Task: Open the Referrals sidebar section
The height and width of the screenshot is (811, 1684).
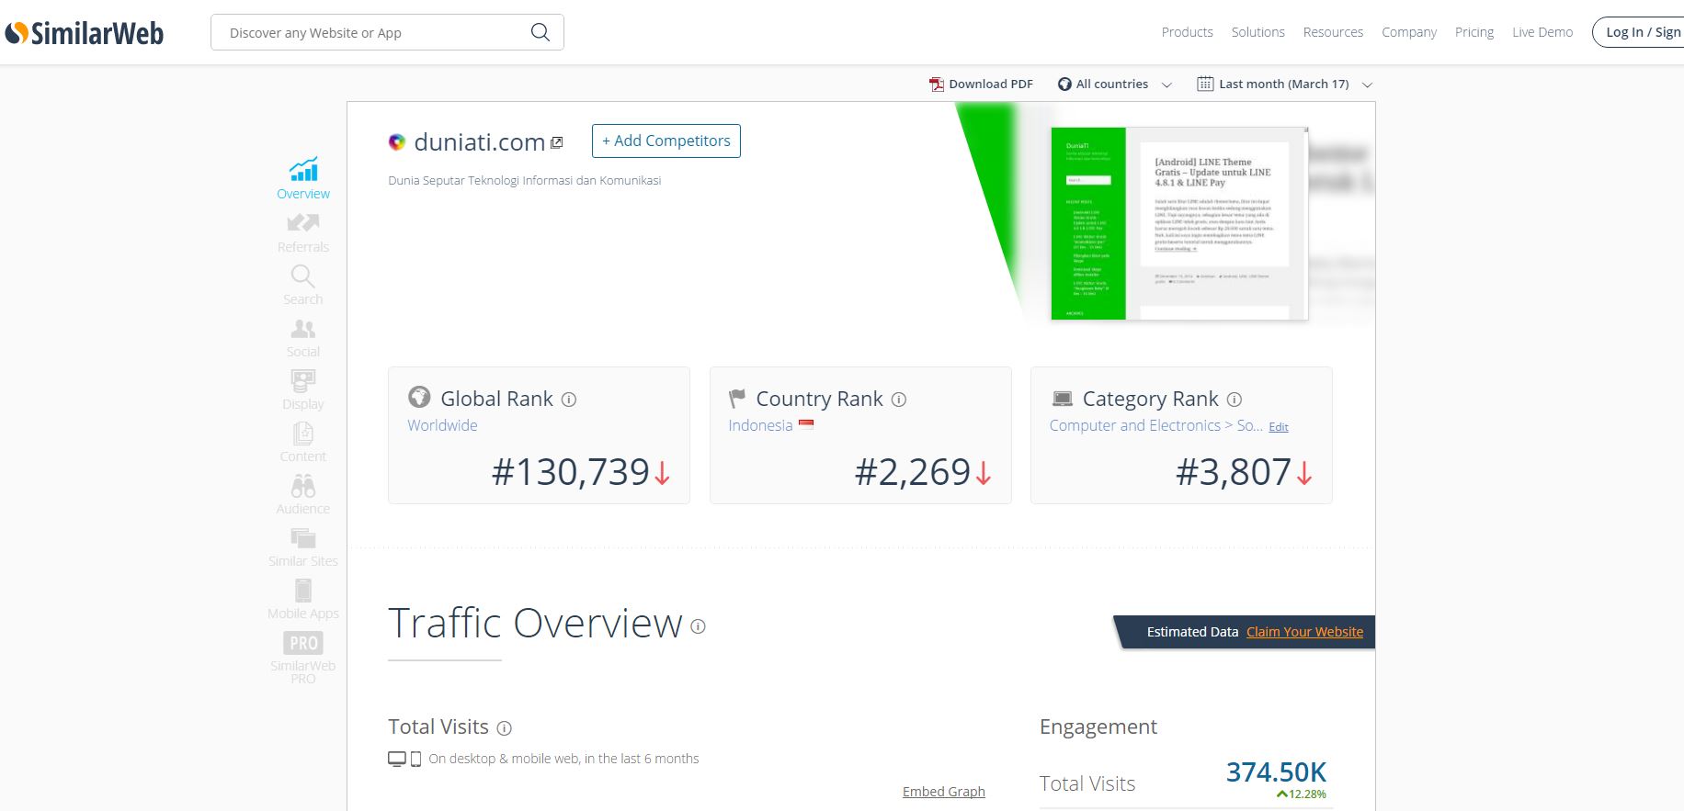Action: [x=303, y=233]
